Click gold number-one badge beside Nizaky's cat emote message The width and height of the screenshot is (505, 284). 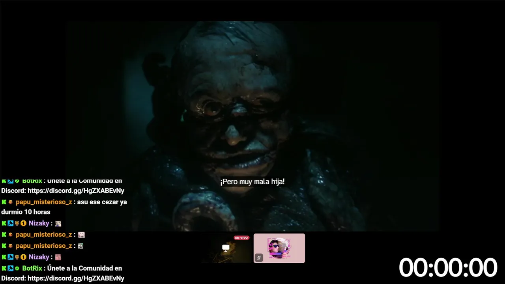point(23,223)
